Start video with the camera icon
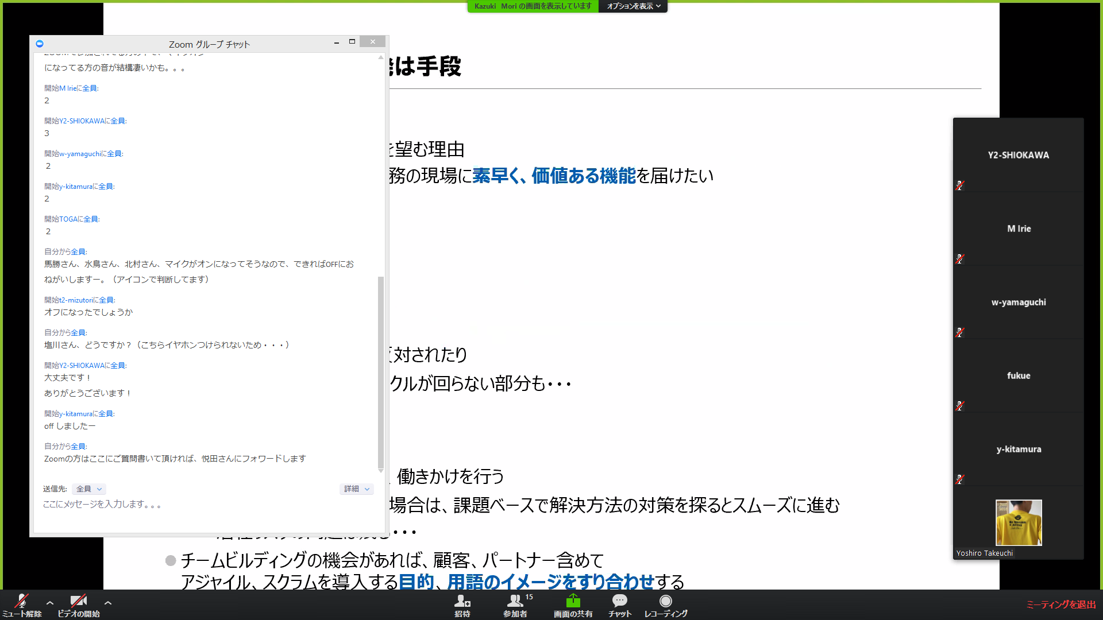Image resolution: width=1103 pixels, height=620 pixels. [x=78, y=602]
